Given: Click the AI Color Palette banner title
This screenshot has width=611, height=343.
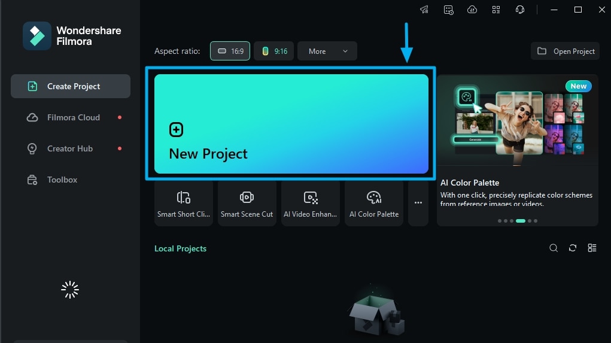Looking at the screenshot, I should (470, 183).
